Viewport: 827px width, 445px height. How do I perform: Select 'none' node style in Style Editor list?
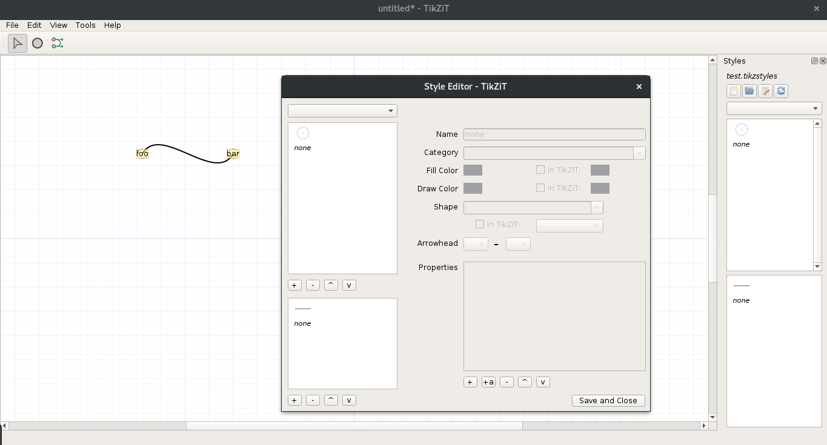pos(303,139)
